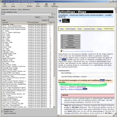The image size is (117, 117).
Task: Click the Shapes & Splines star icon
Action: [x=60, y=21]
